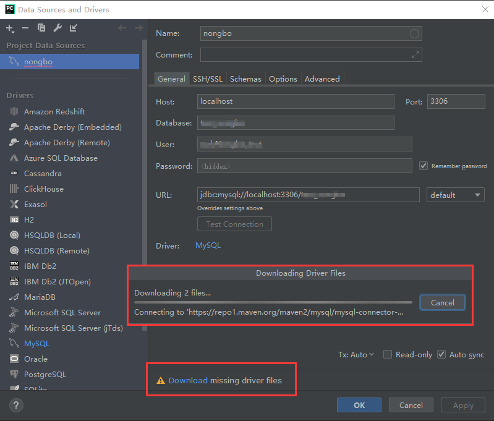Switch to the General tab
This screenshot has height=421, width=494.
[x=171, y=79]
